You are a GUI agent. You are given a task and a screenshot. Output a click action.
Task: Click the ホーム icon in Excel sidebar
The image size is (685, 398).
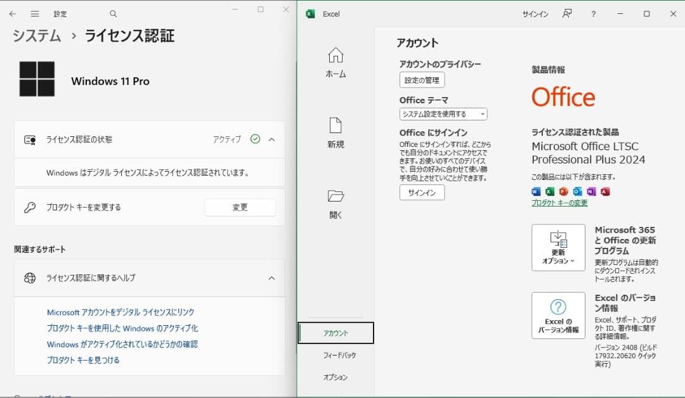(x=336, y=59)
